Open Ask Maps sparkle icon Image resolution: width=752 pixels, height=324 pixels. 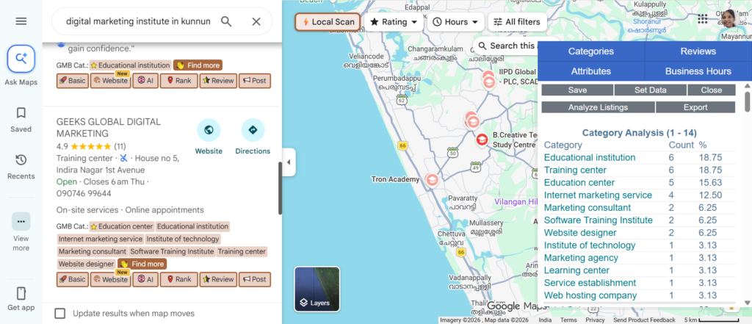[x=21, y=59]
